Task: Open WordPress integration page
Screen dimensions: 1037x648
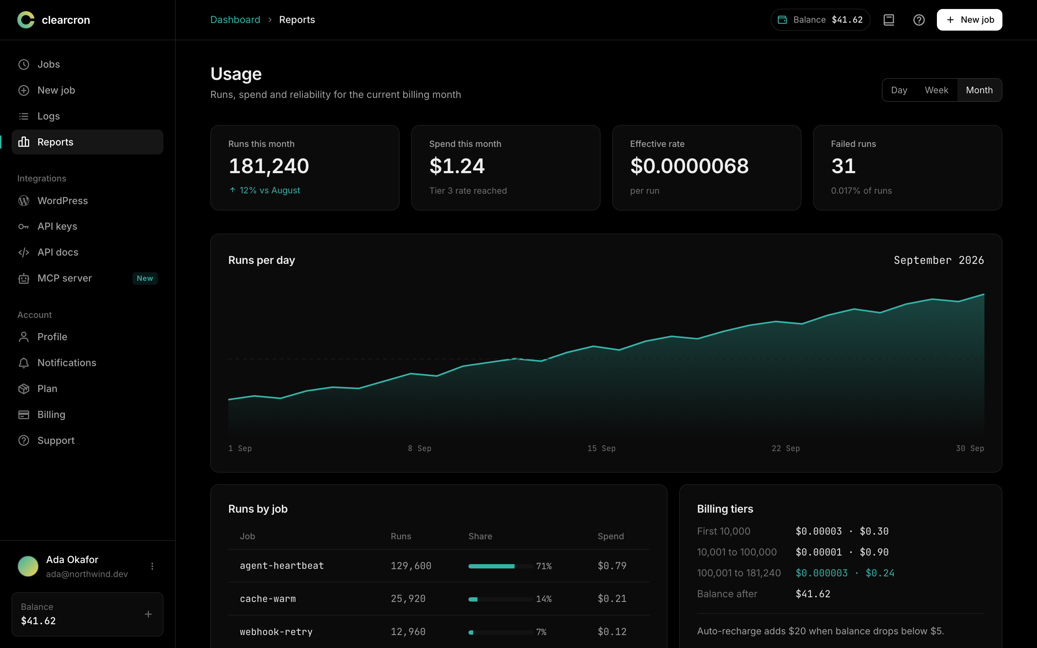Action: (x=87, y=201)
